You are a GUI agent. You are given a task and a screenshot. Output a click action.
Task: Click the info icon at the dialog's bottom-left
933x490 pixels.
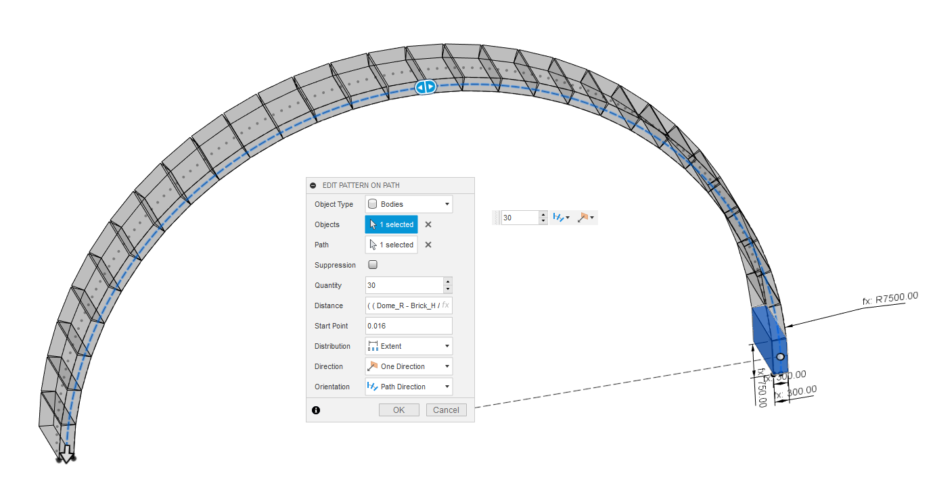click(315, 410)
